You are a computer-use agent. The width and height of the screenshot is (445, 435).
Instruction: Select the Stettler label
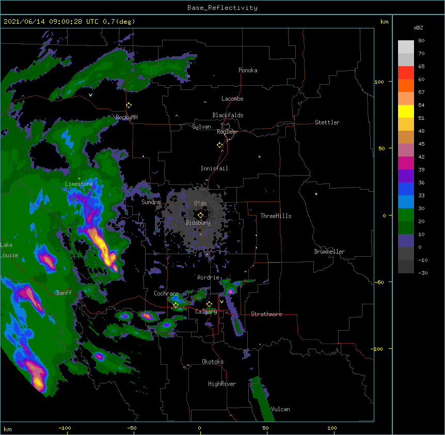pos(327,122)
